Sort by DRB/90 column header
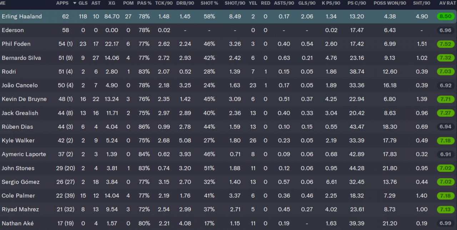Viewport: 457px width, 230px height. coord(185,3)
